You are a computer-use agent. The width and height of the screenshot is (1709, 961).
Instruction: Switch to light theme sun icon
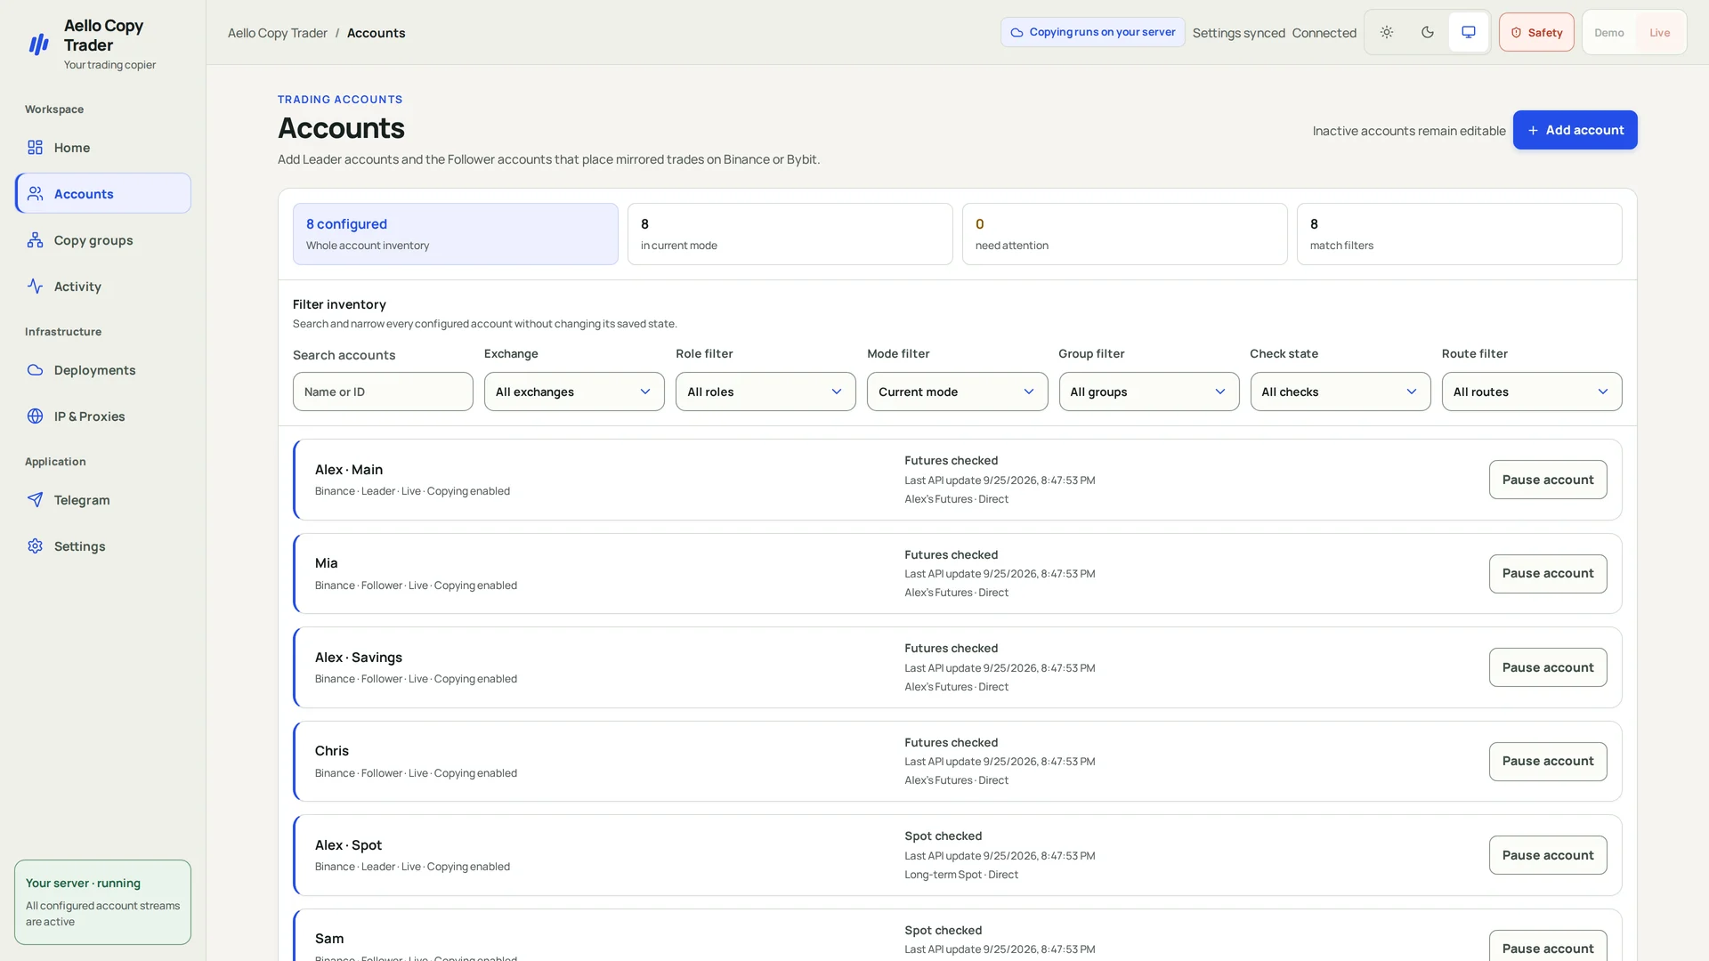1387,32
